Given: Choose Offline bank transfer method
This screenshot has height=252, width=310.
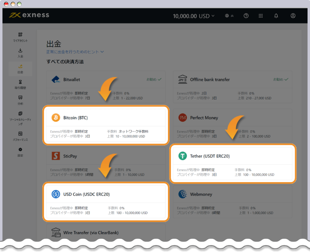Looking at the screenshot, I should (232, 86).
